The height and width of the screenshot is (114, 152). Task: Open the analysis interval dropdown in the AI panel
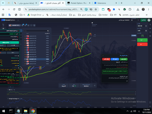[111, 62]
